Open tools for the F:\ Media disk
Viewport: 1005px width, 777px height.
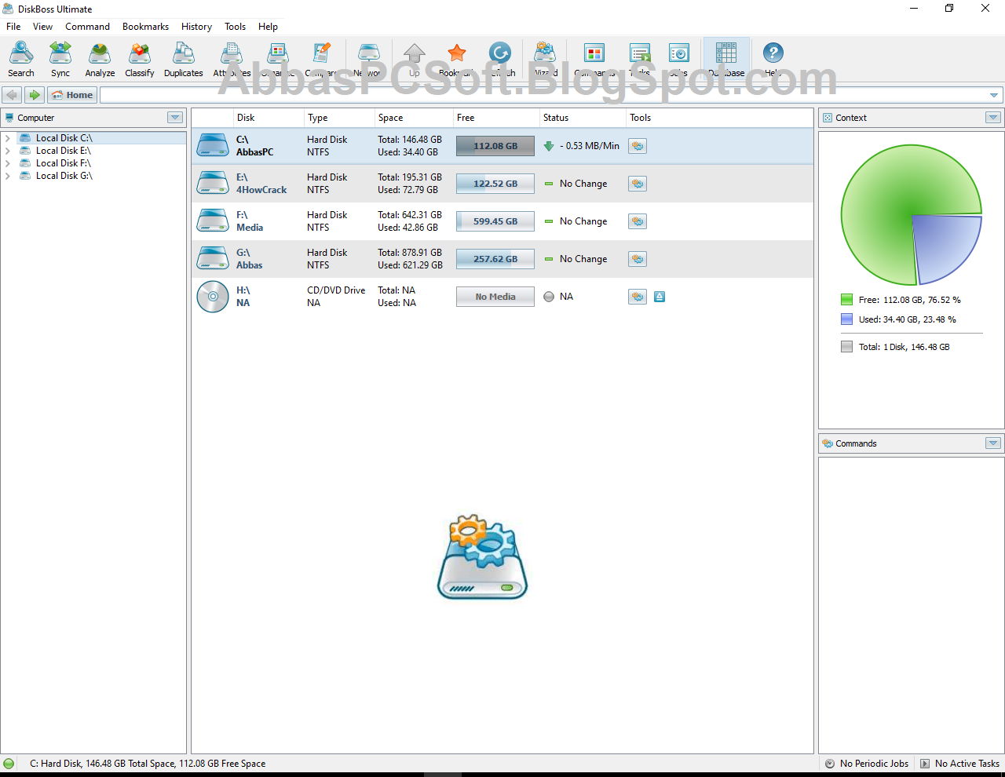pos(638,221)
